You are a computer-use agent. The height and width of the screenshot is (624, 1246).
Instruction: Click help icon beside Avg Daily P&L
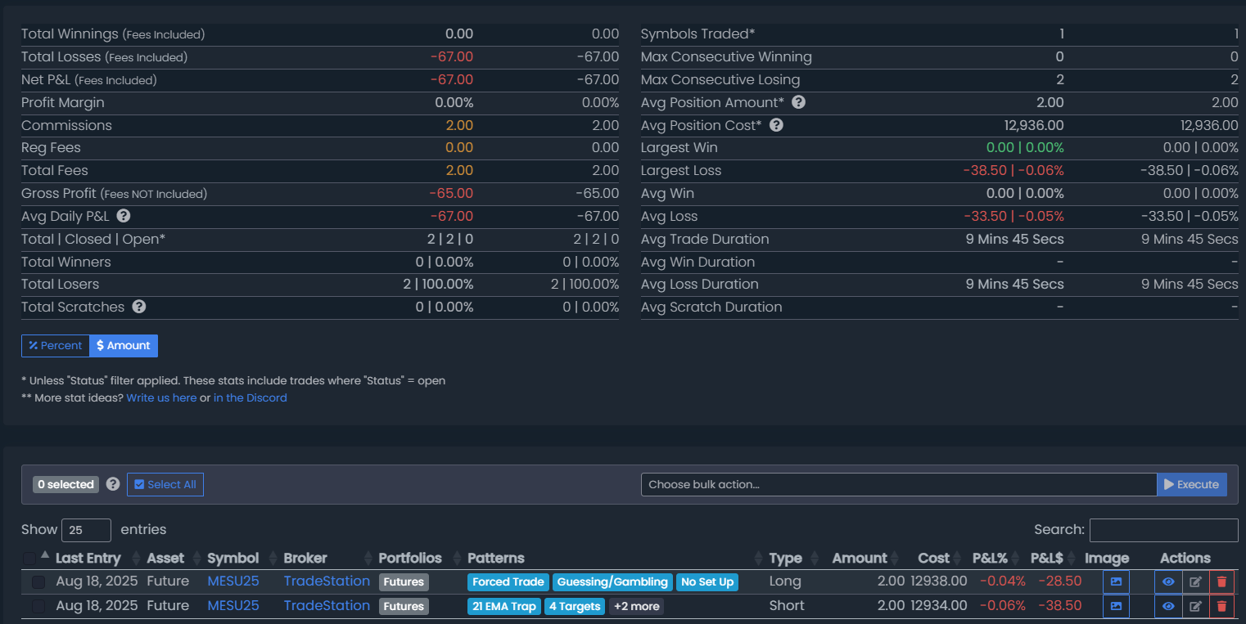pos(124,216)
